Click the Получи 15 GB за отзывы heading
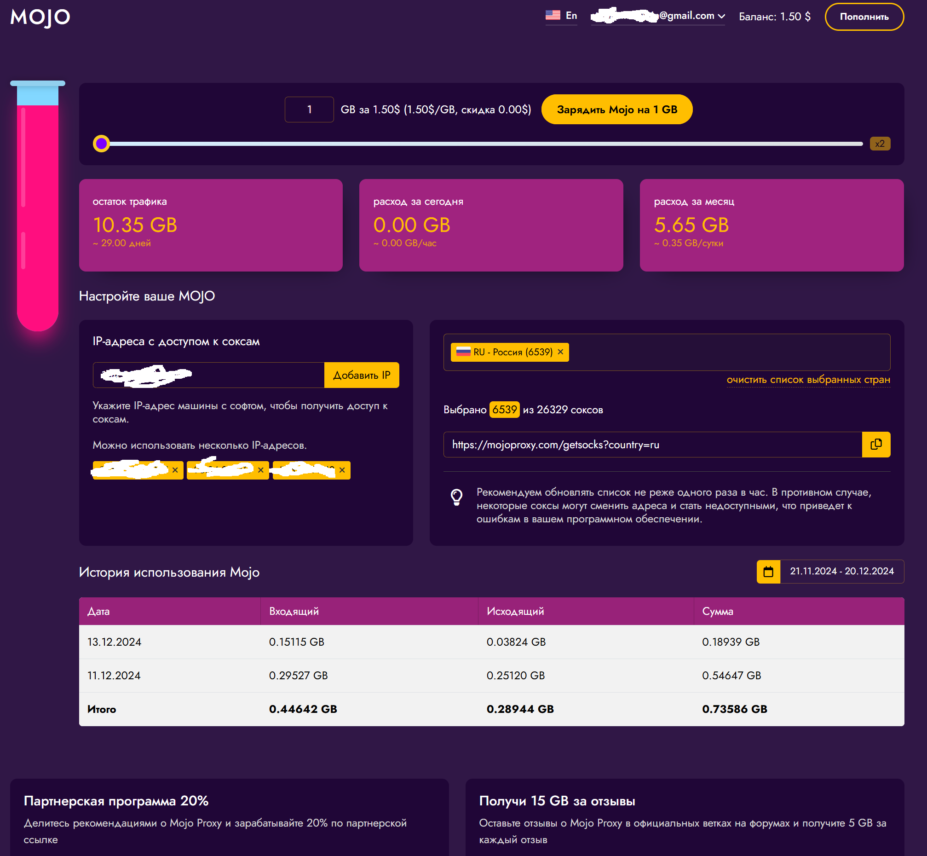Image resolution: width=927 pixels, height=856 pixels. tap(557, 801)
